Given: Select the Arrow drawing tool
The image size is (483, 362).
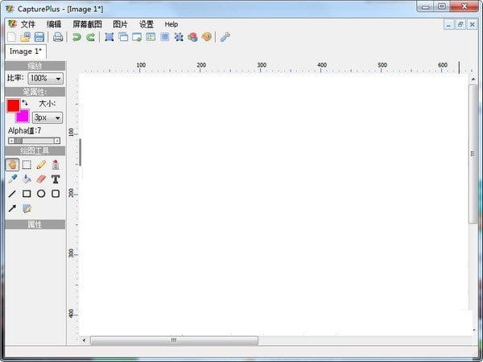Looking at the screenshot, I should coord(12,208).
